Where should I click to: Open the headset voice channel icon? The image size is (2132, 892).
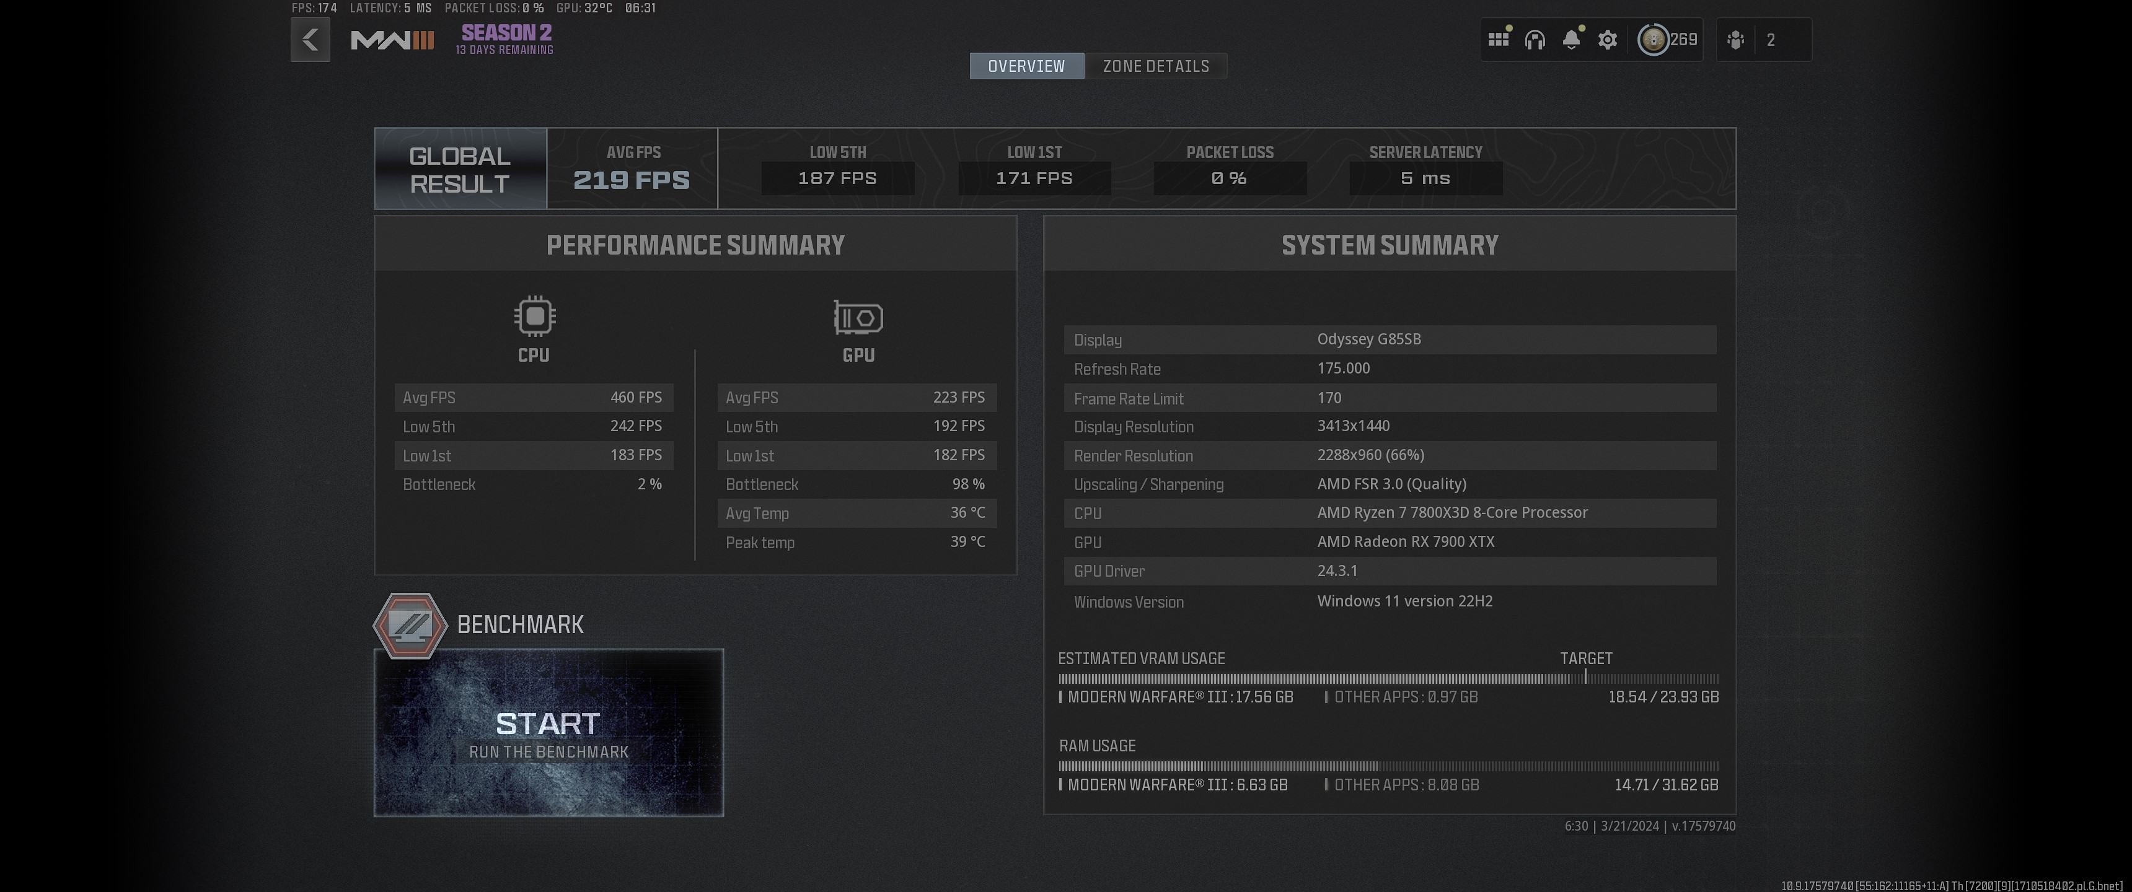coord(1535,40)
